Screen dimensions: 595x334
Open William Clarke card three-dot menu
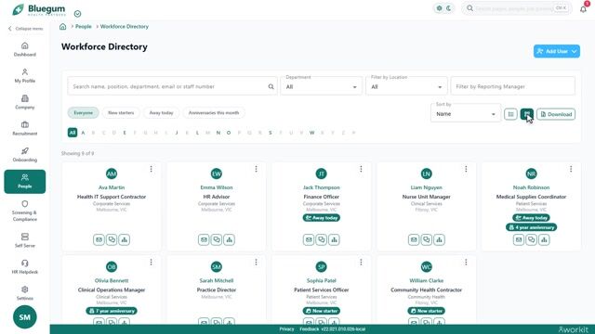[x=466, y=262]
